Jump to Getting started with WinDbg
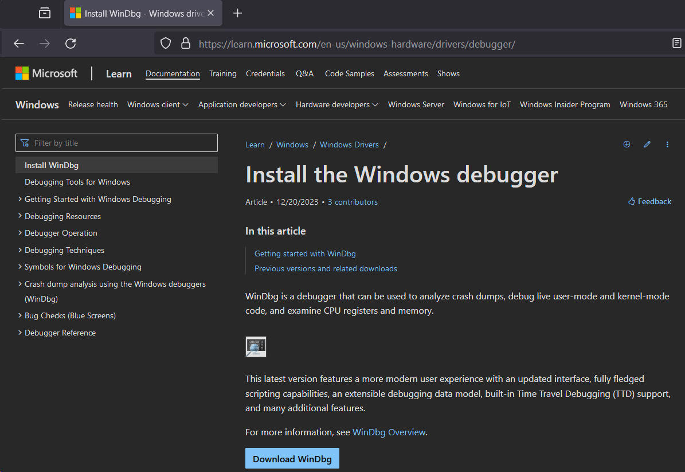Image resolution: width=685 pixels, height=472 pixels. 305,253
